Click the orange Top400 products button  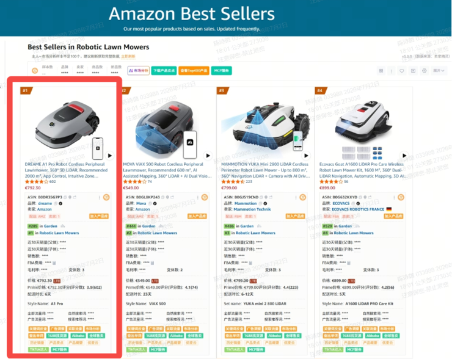[x=194, y=71]
